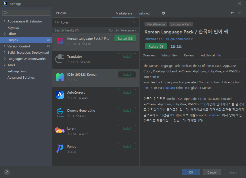The width and height of the screenshot is (246, 178).
Task: Click the Search Results (7) label
Action: 67,30
